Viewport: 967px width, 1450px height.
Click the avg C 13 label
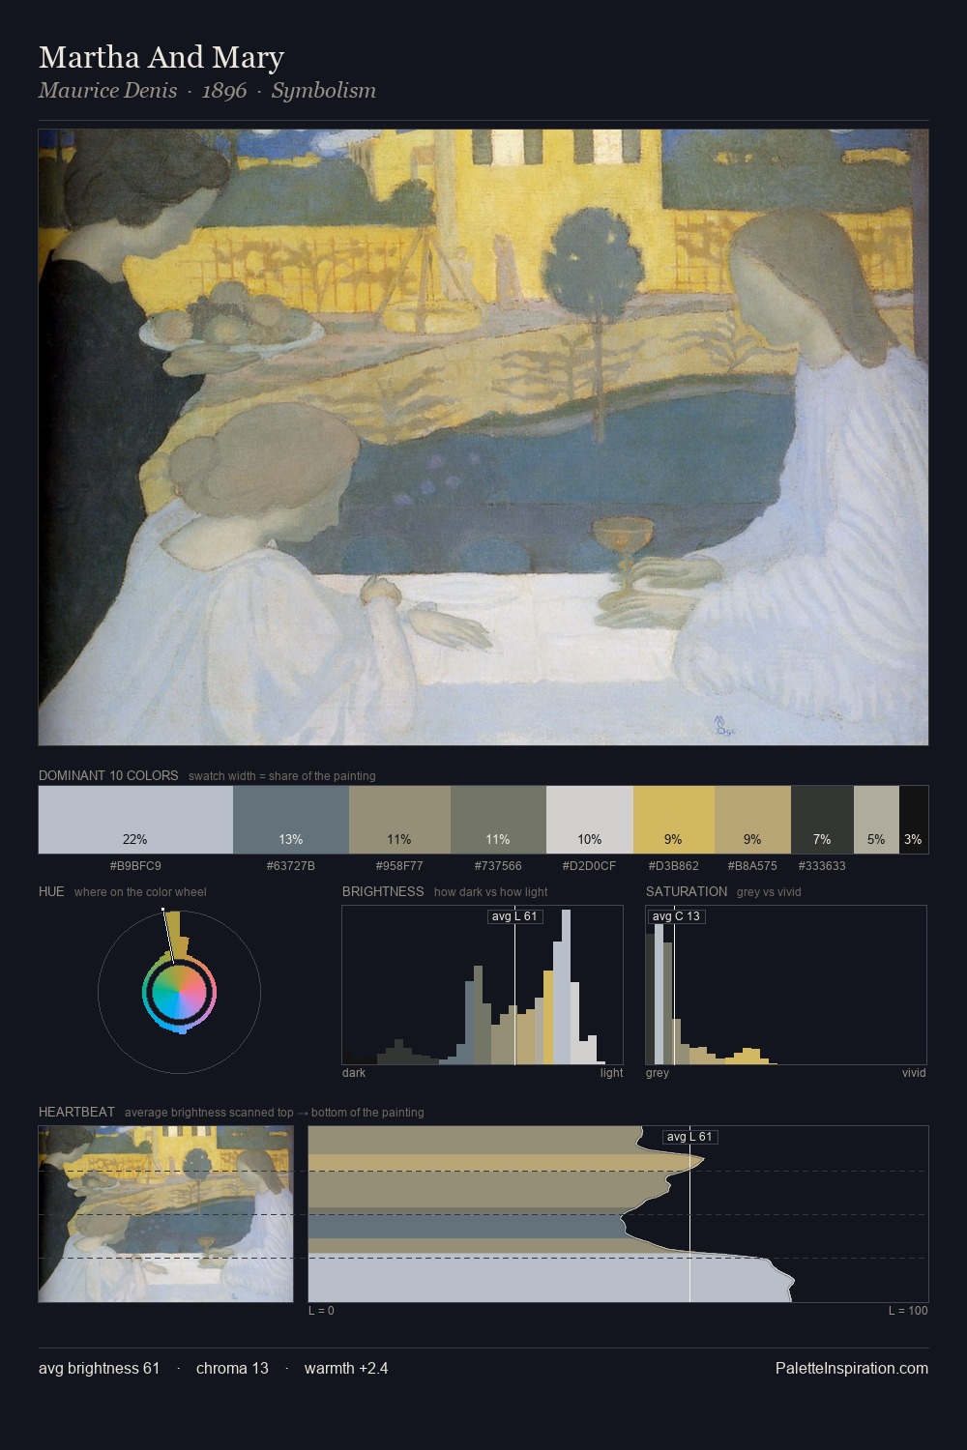(676, 916)
